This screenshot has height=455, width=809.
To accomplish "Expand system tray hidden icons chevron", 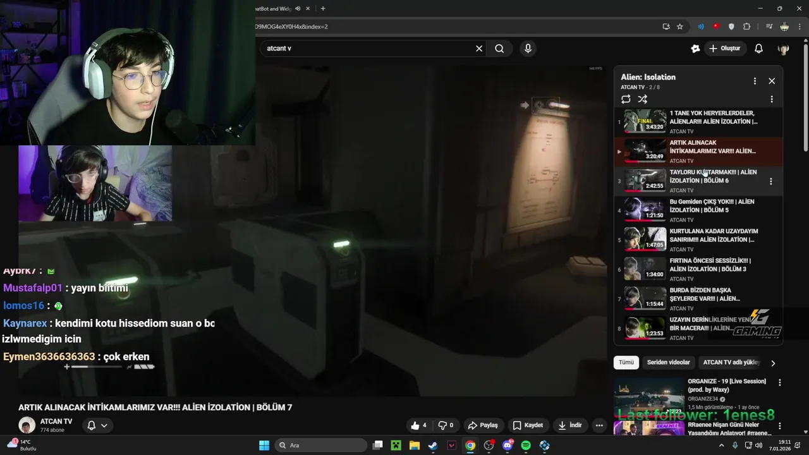I will tap(722, 446).
